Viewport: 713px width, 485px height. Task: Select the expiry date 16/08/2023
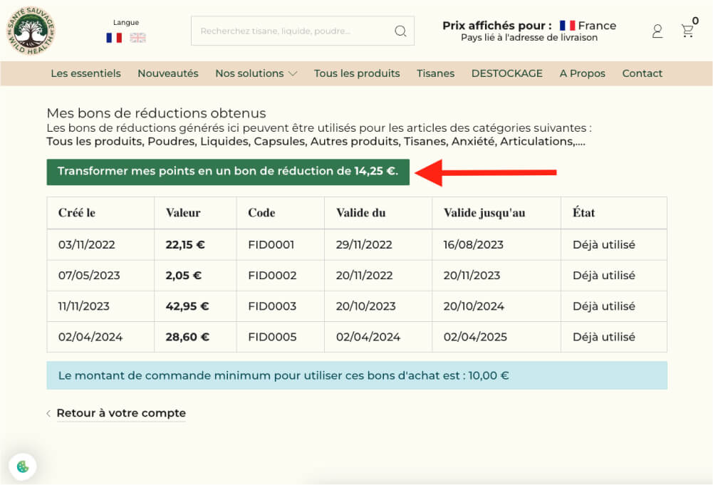(474, 244)
